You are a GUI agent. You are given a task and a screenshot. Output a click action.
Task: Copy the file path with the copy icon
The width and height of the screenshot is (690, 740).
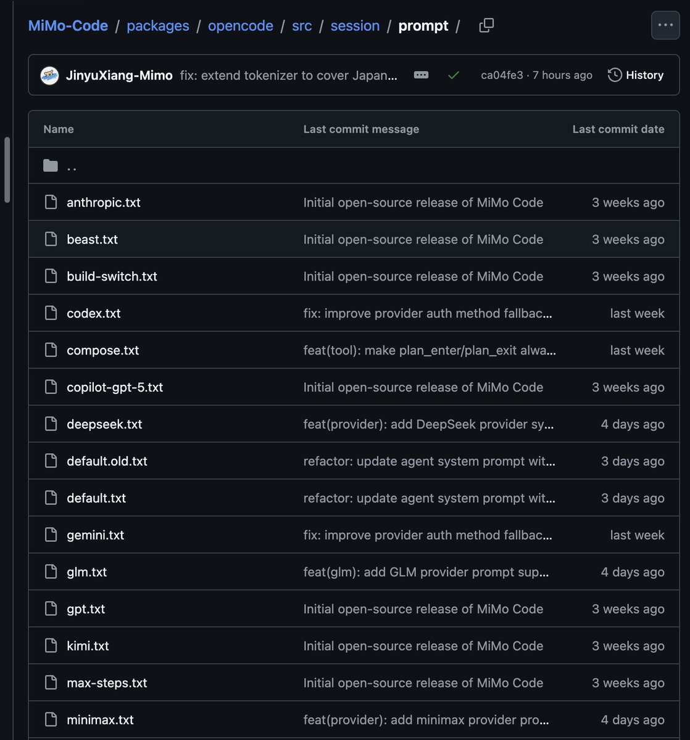[x=486, y=26]
